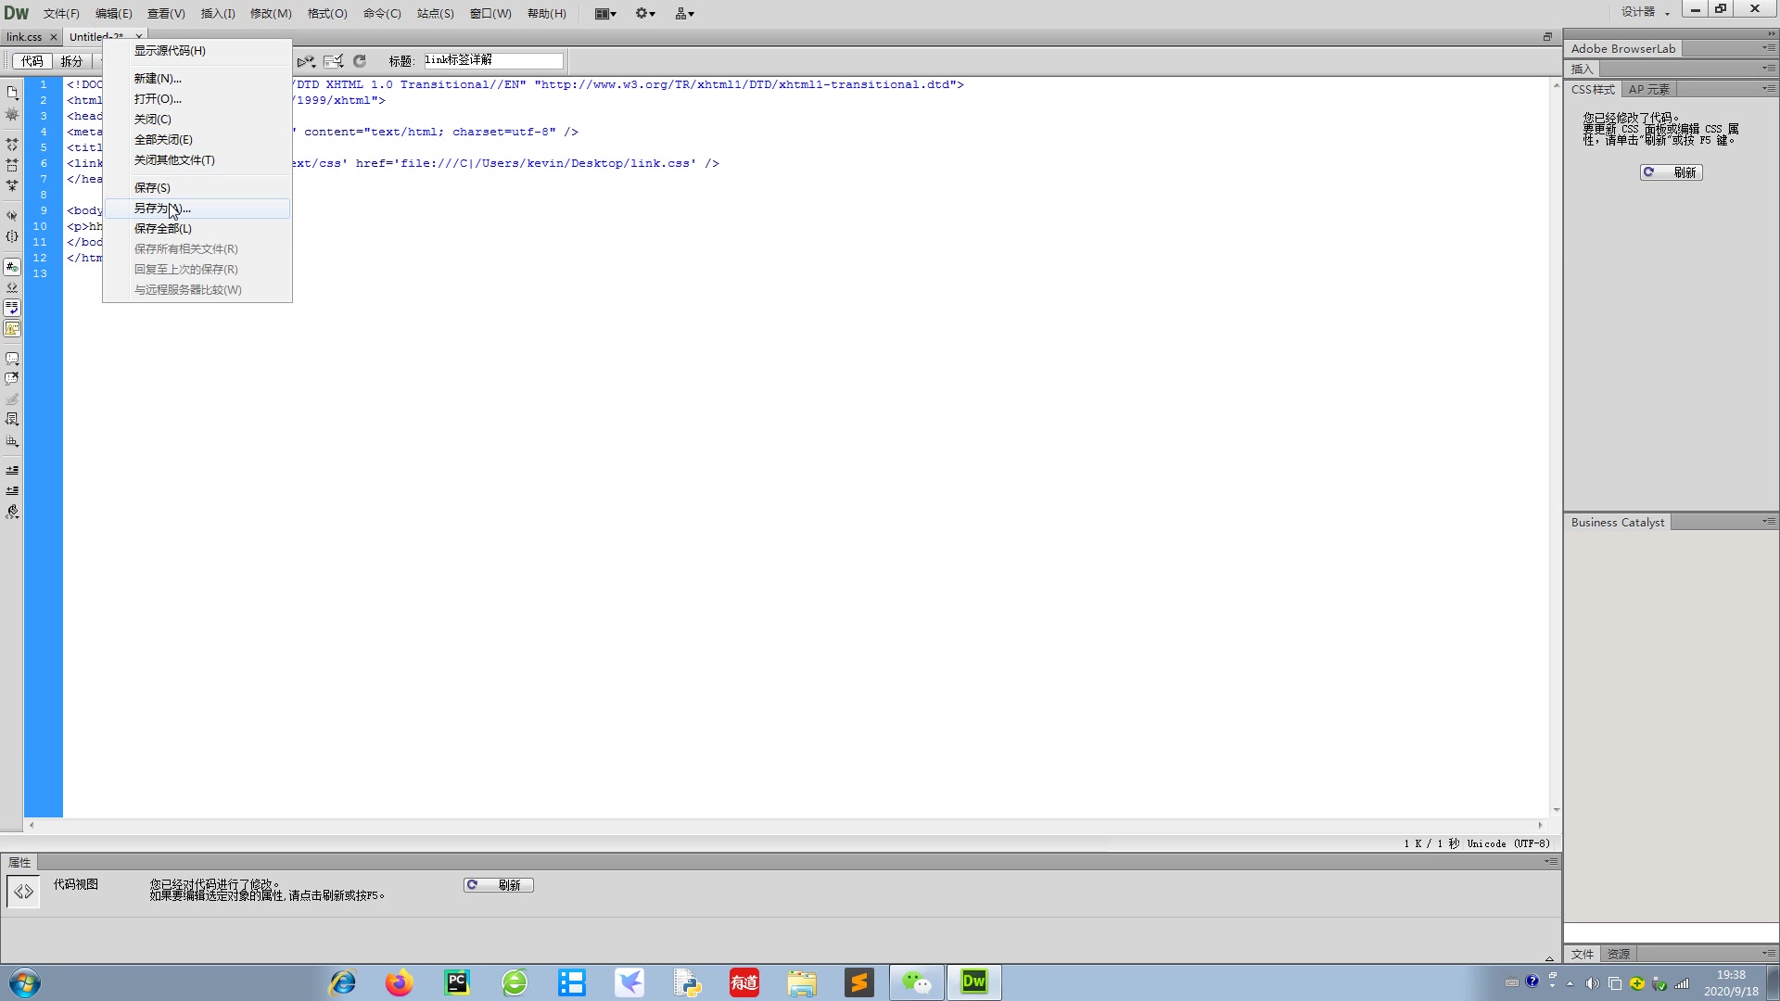Indent code icon

click(12, 471)
